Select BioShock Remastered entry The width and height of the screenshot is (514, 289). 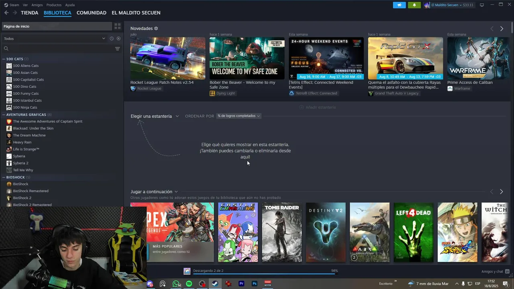point(31,191)
